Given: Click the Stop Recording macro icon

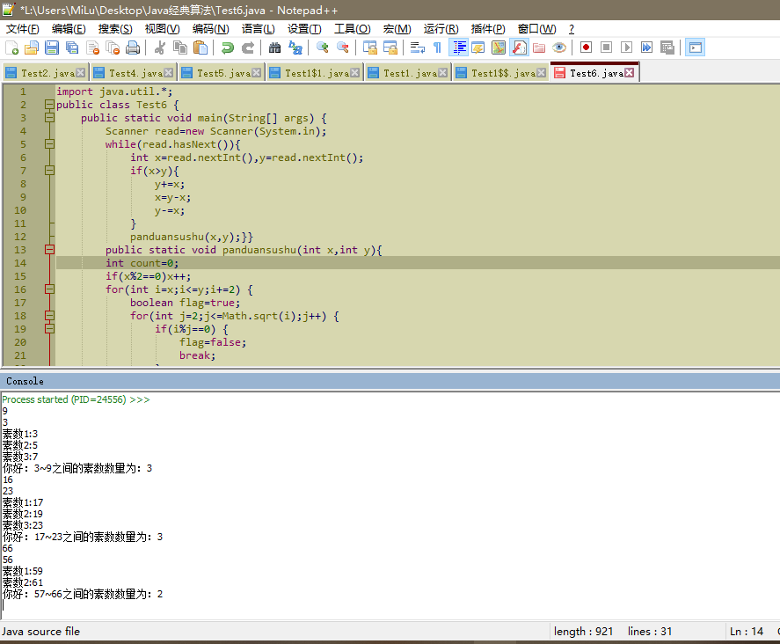Looking at the screenshot, I should pos(607,48).
